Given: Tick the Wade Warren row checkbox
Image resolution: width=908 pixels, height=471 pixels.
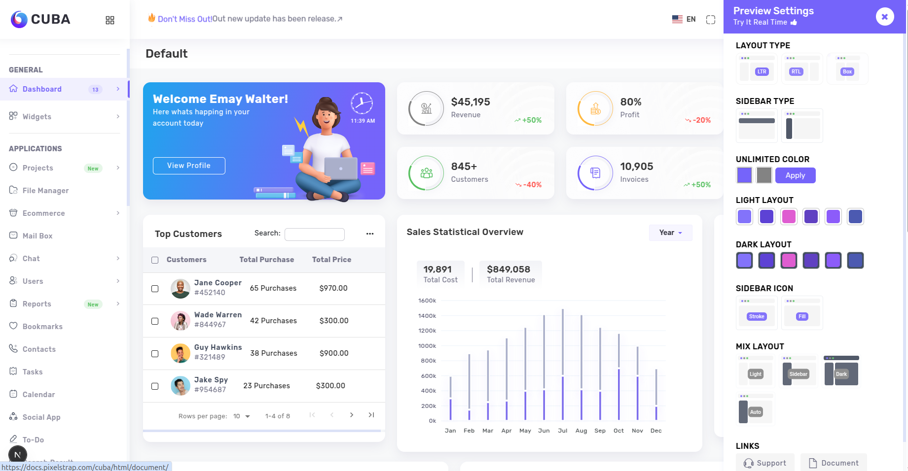Looking at the screenshot, I should tap(155, 321).
